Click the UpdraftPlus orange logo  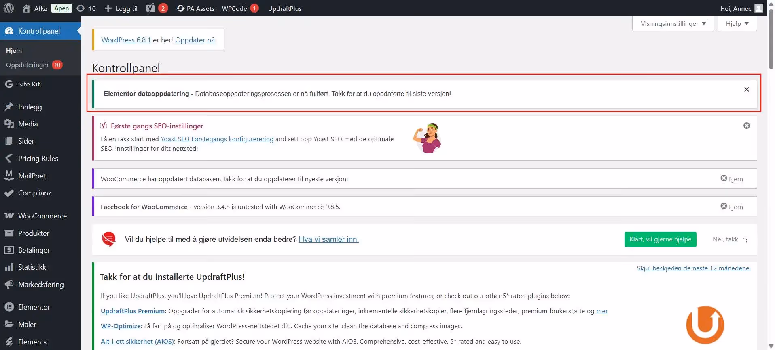pos(705,325)
